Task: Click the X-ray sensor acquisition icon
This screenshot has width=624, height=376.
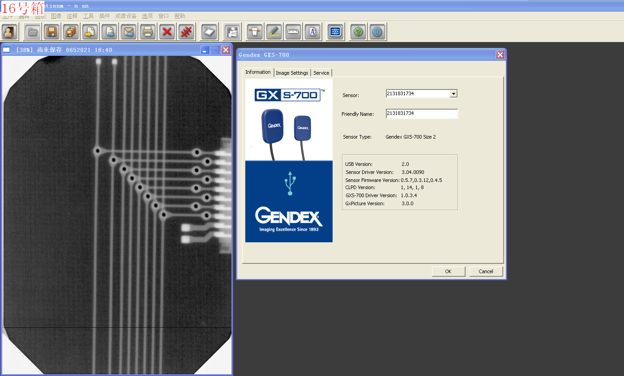Action: click(232, 32)
